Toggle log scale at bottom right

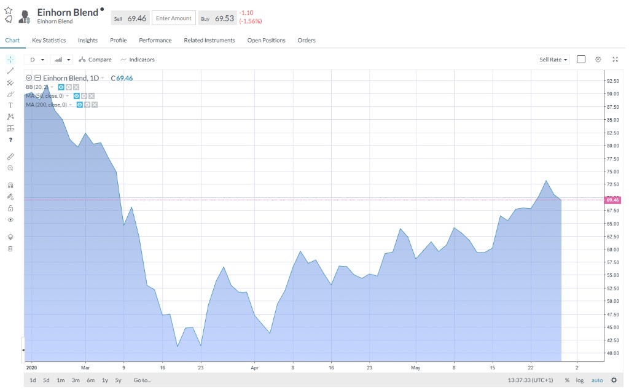[579, 380]
